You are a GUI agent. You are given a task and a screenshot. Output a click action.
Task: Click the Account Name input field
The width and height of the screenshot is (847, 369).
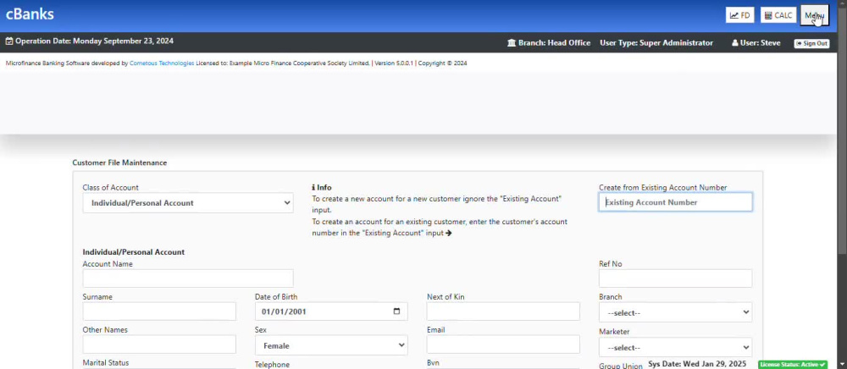click(x=188, y=278)
